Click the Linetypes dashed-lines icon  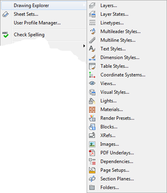pyautogui.click(x=92, y=23)
